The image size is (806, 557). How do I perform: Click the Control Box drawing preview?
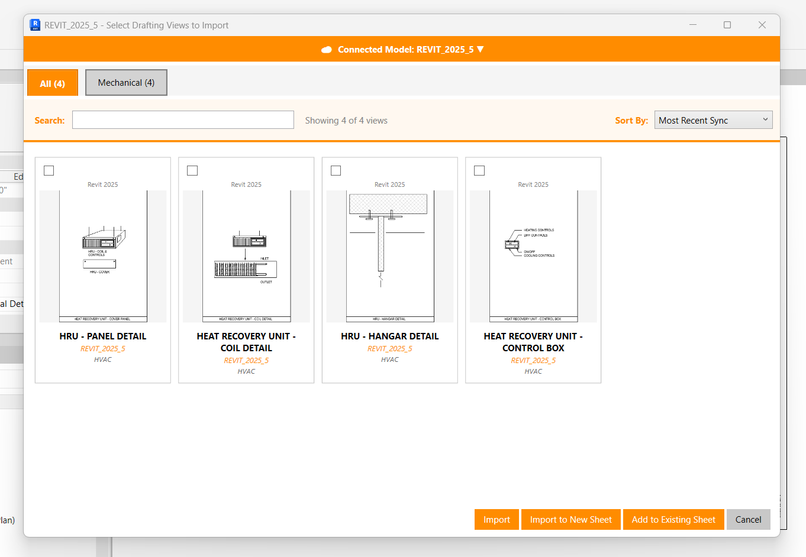pos(533,256)
